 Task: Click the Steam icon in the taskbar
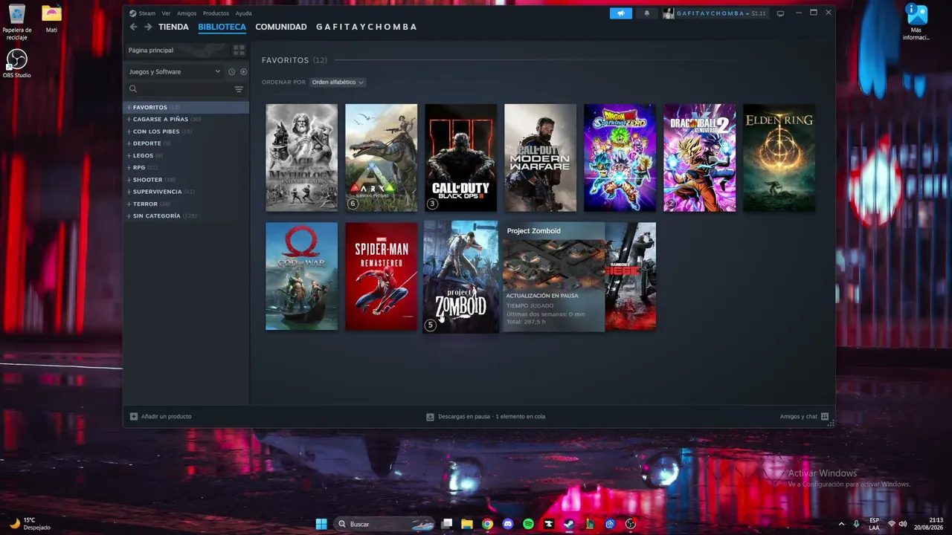pos(569,524)
